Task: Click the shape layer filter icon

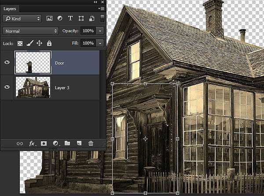Action: (81, 19)
